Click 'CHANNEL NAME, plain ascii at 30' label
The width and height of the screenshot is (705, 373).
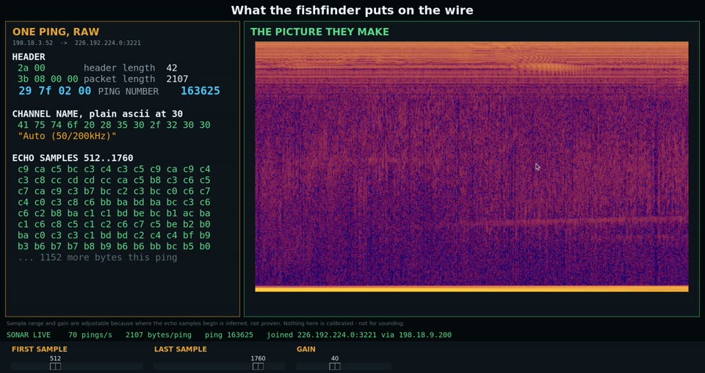(98, 114)
